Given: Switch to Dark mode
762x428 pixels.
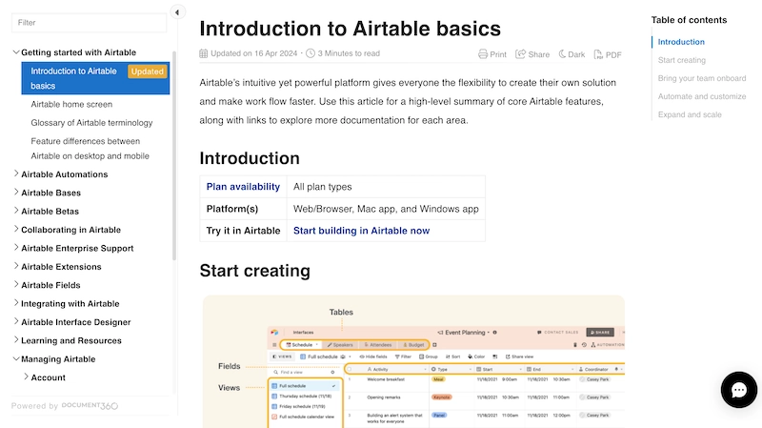Looking at the screenshot, I should point(571,54).
